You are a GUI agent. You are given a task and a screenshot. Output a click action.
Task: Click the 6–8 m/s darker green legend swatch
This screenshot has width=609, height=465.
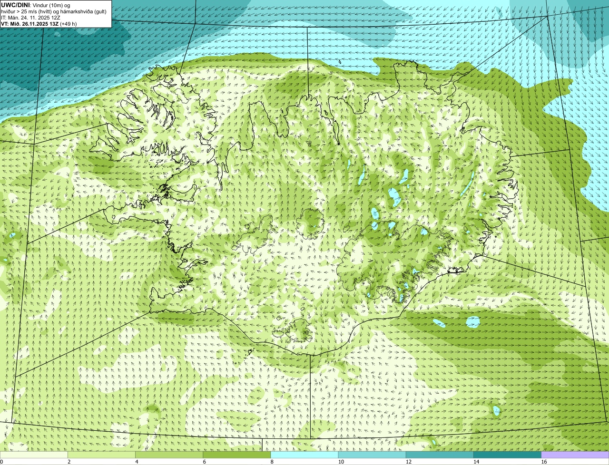point(237,455)
